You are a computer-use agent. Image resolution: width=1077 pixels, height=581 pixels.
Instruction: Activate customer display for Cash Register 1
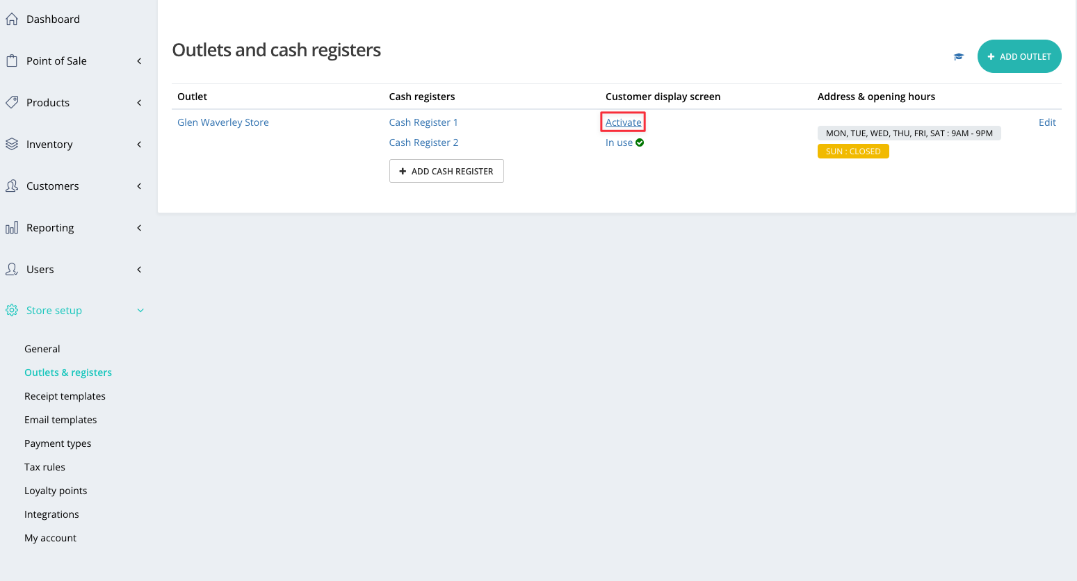pos(623,122)
